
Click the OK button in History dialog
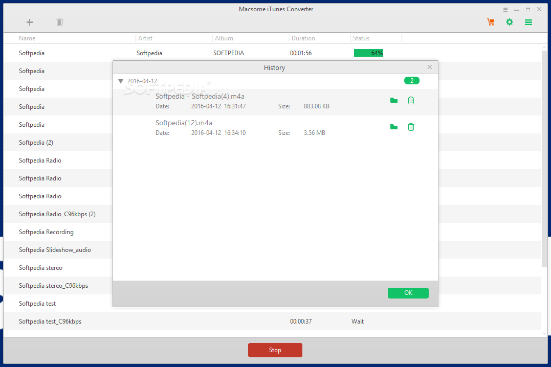point(408,293)
